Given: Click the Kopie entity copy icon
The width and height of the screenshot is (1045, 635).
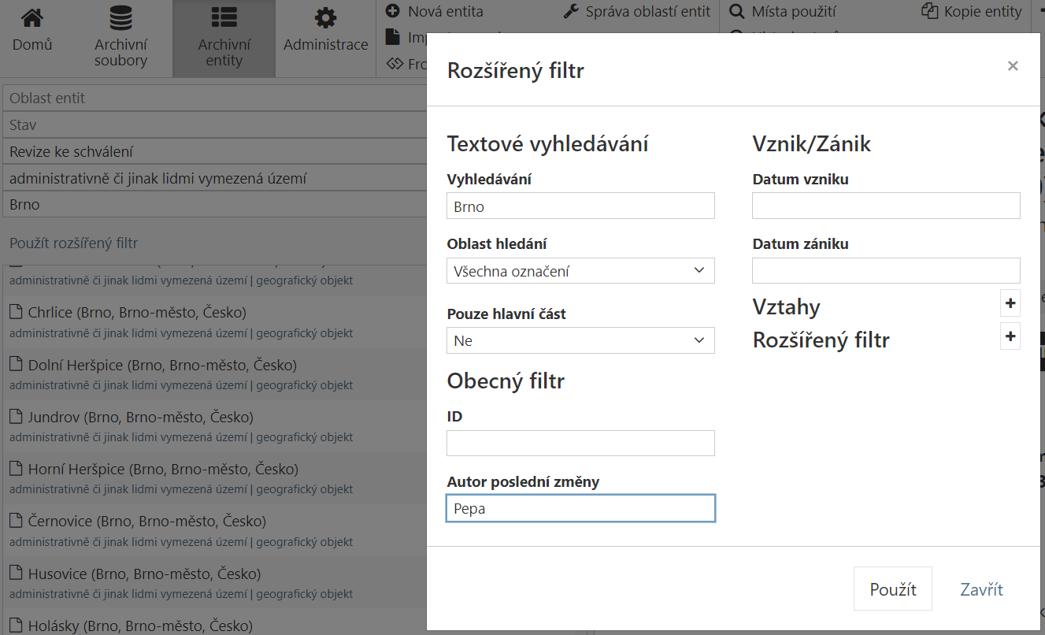Looking at the screenshot, I should 930,12.
